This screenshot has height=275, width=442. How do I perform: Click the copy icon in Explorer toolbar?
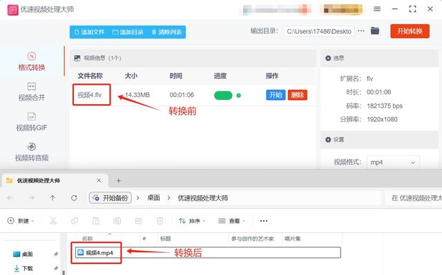[x=75, y=221]
